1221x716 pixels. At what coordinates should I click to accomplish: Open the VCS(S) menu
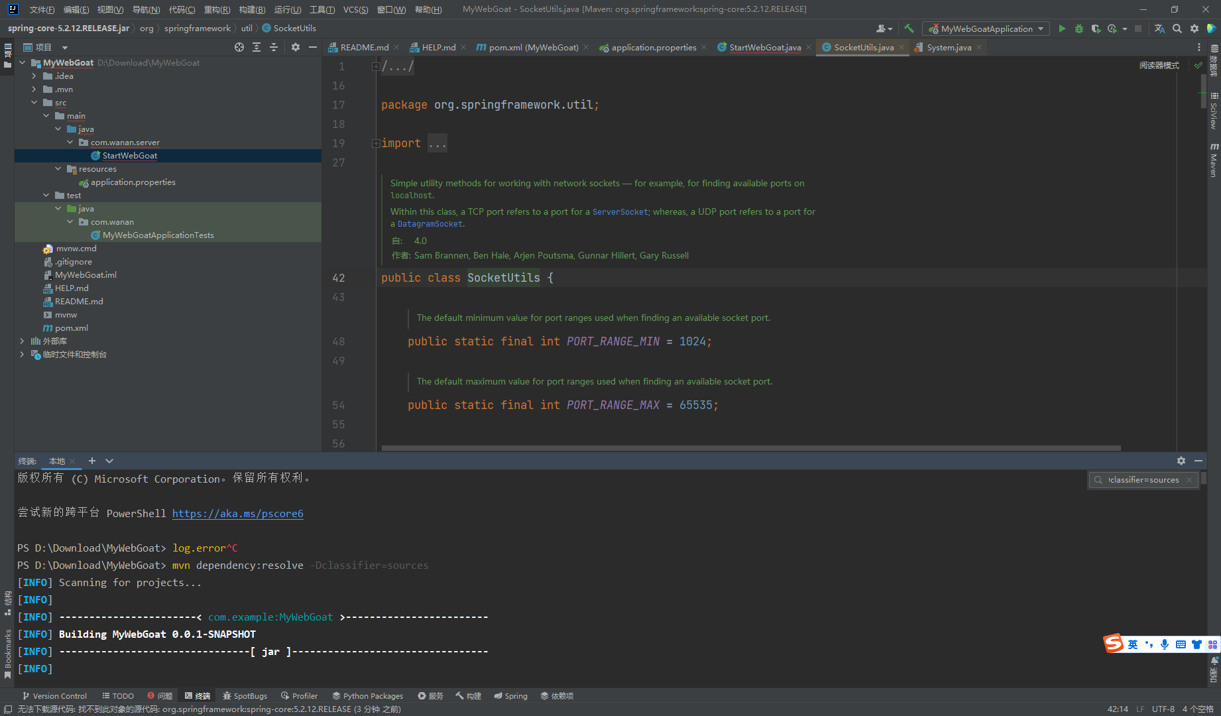click(x=355, y=9)
